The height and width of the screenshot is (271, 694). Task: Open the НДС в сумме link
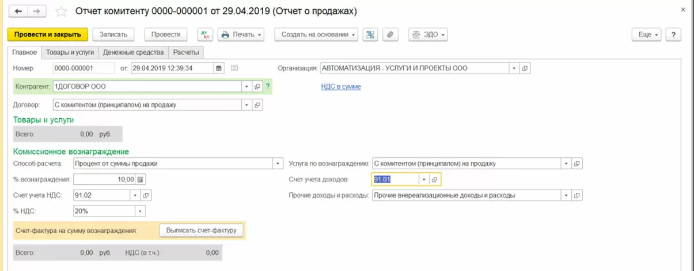click(341, 87)
